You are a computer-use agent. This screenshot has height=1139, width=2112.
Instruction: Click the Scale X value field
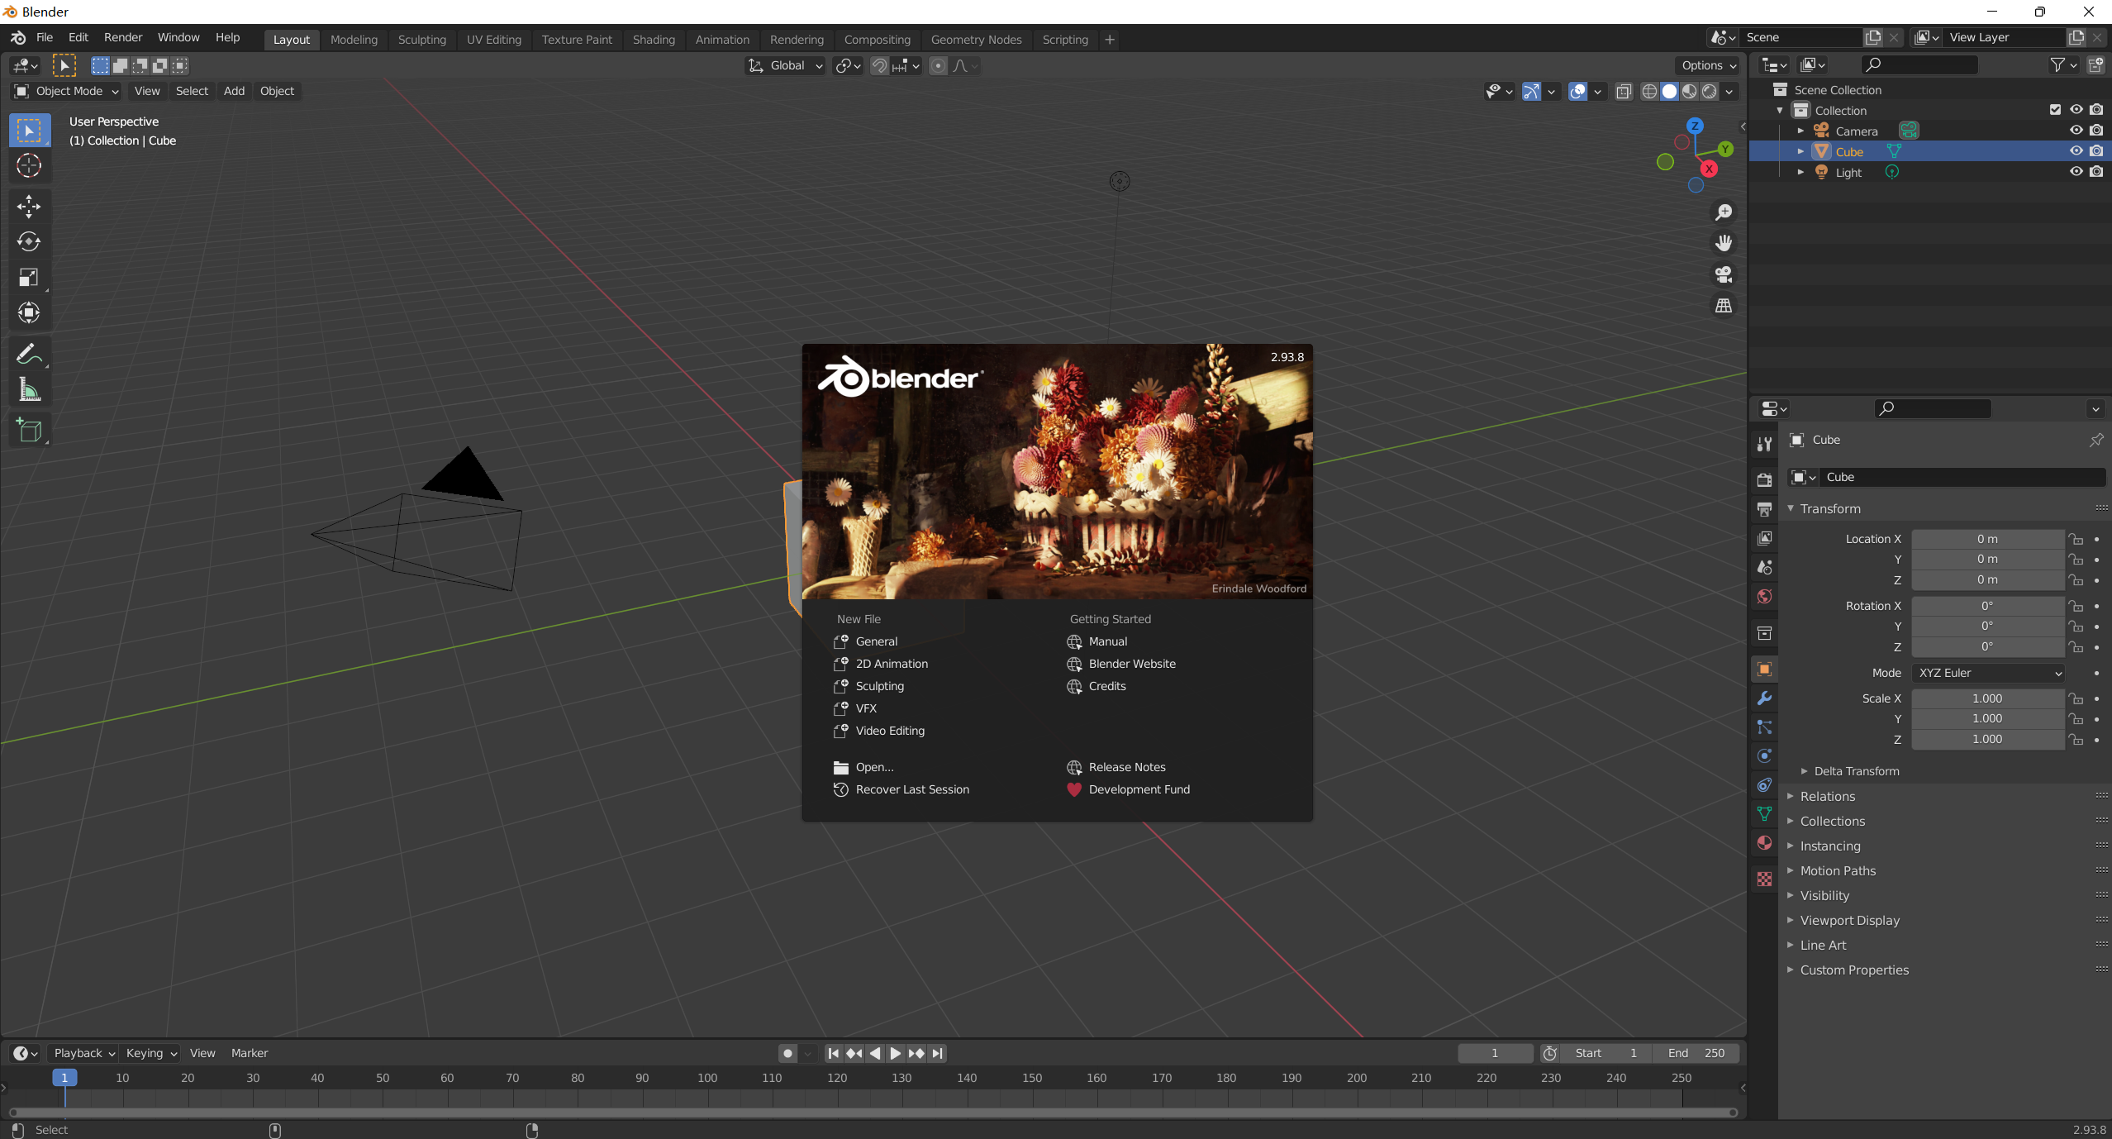(x=1987, y=699)
